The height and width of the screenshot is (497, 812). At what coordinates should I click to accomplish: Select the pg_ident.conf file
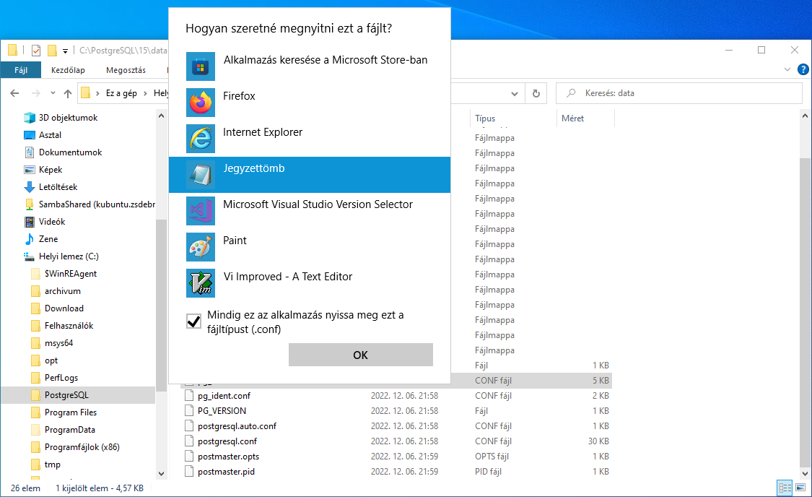(224, 396)
